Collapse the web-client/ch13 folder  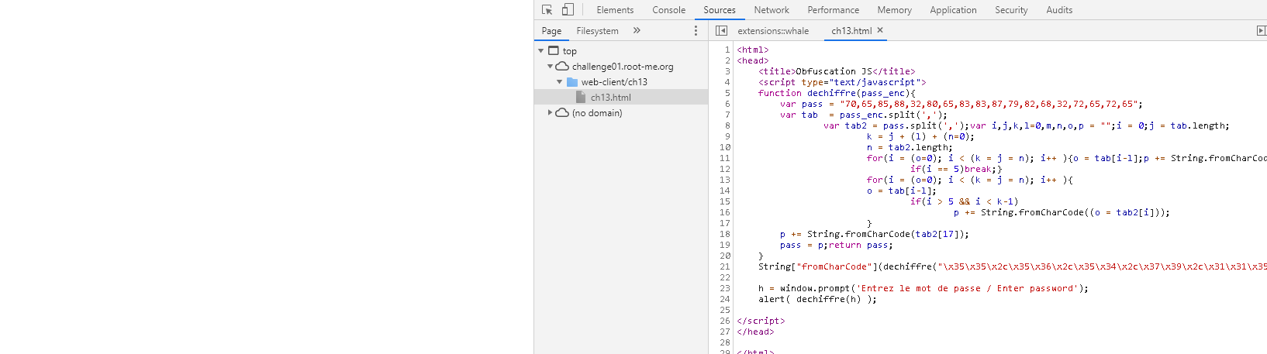(559, 82)
